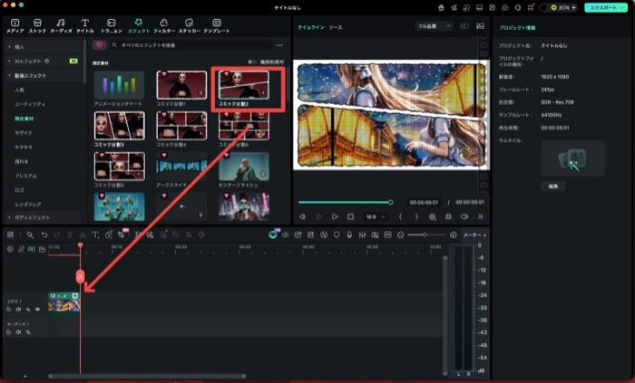This screenshot has width=635, height=383.
Task: Open the メーター meter dropdown
Action: (x=474, y=235)
